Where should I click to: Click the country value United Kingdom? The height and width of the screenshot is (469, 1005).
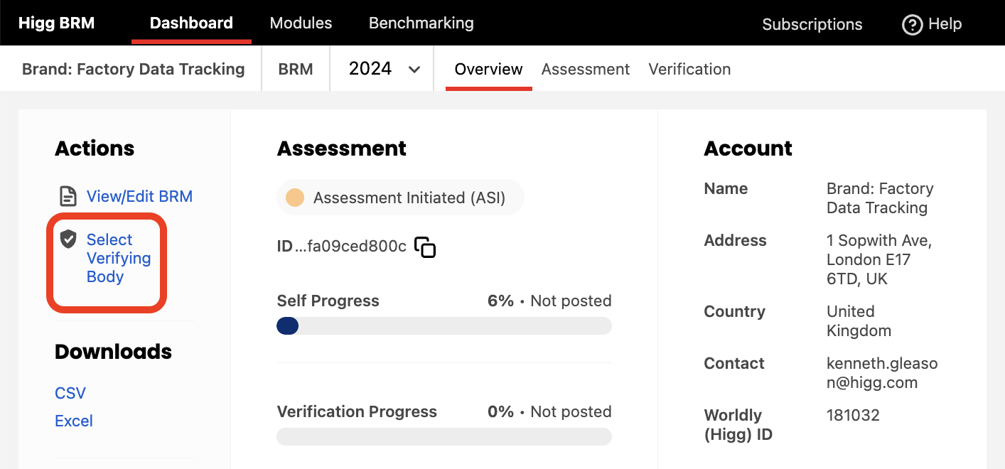coord(859,321)
